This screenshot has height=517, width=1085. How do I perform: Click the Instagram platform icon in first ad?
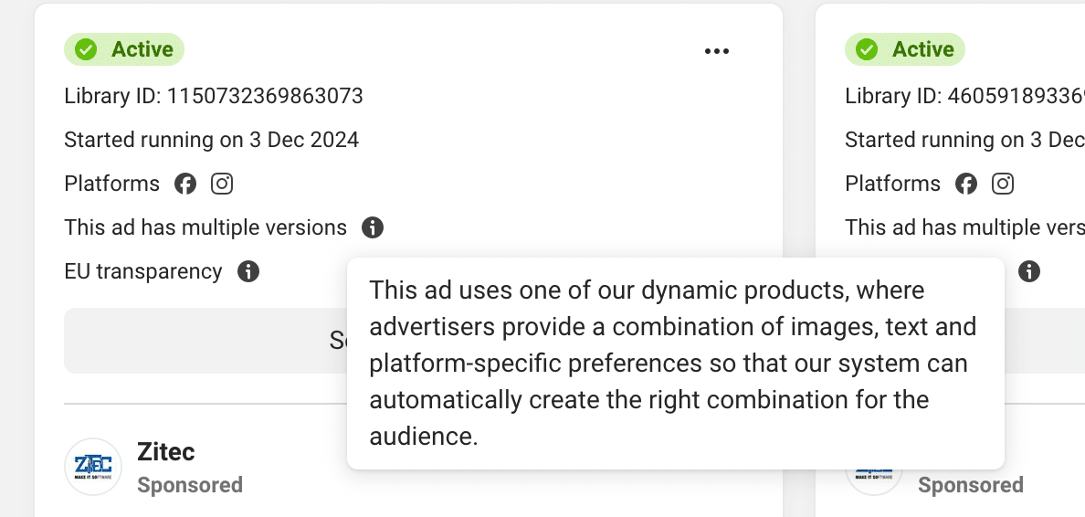[222, 184]
